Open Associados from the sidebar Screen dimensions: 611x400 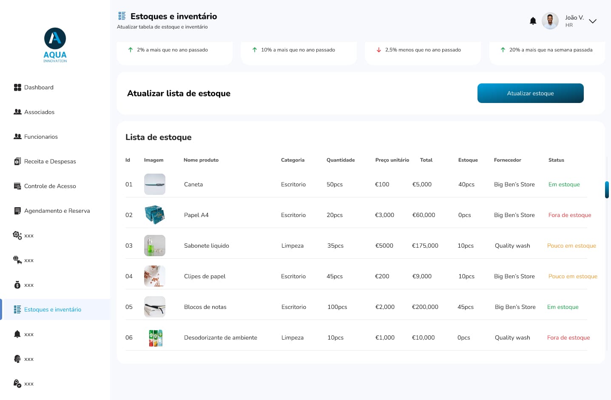click(39, 112)
